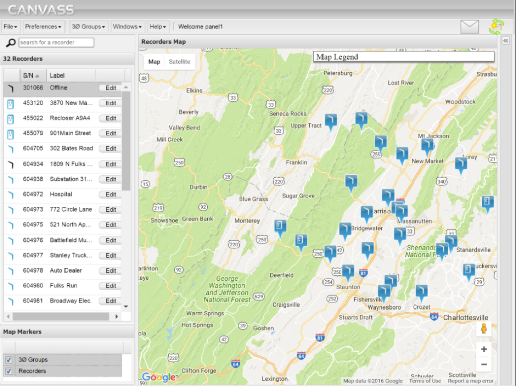The width and height of the screenshot is (516, 386).
Task: Click the recorder marker near New Market
Action: tap(428, 145)
